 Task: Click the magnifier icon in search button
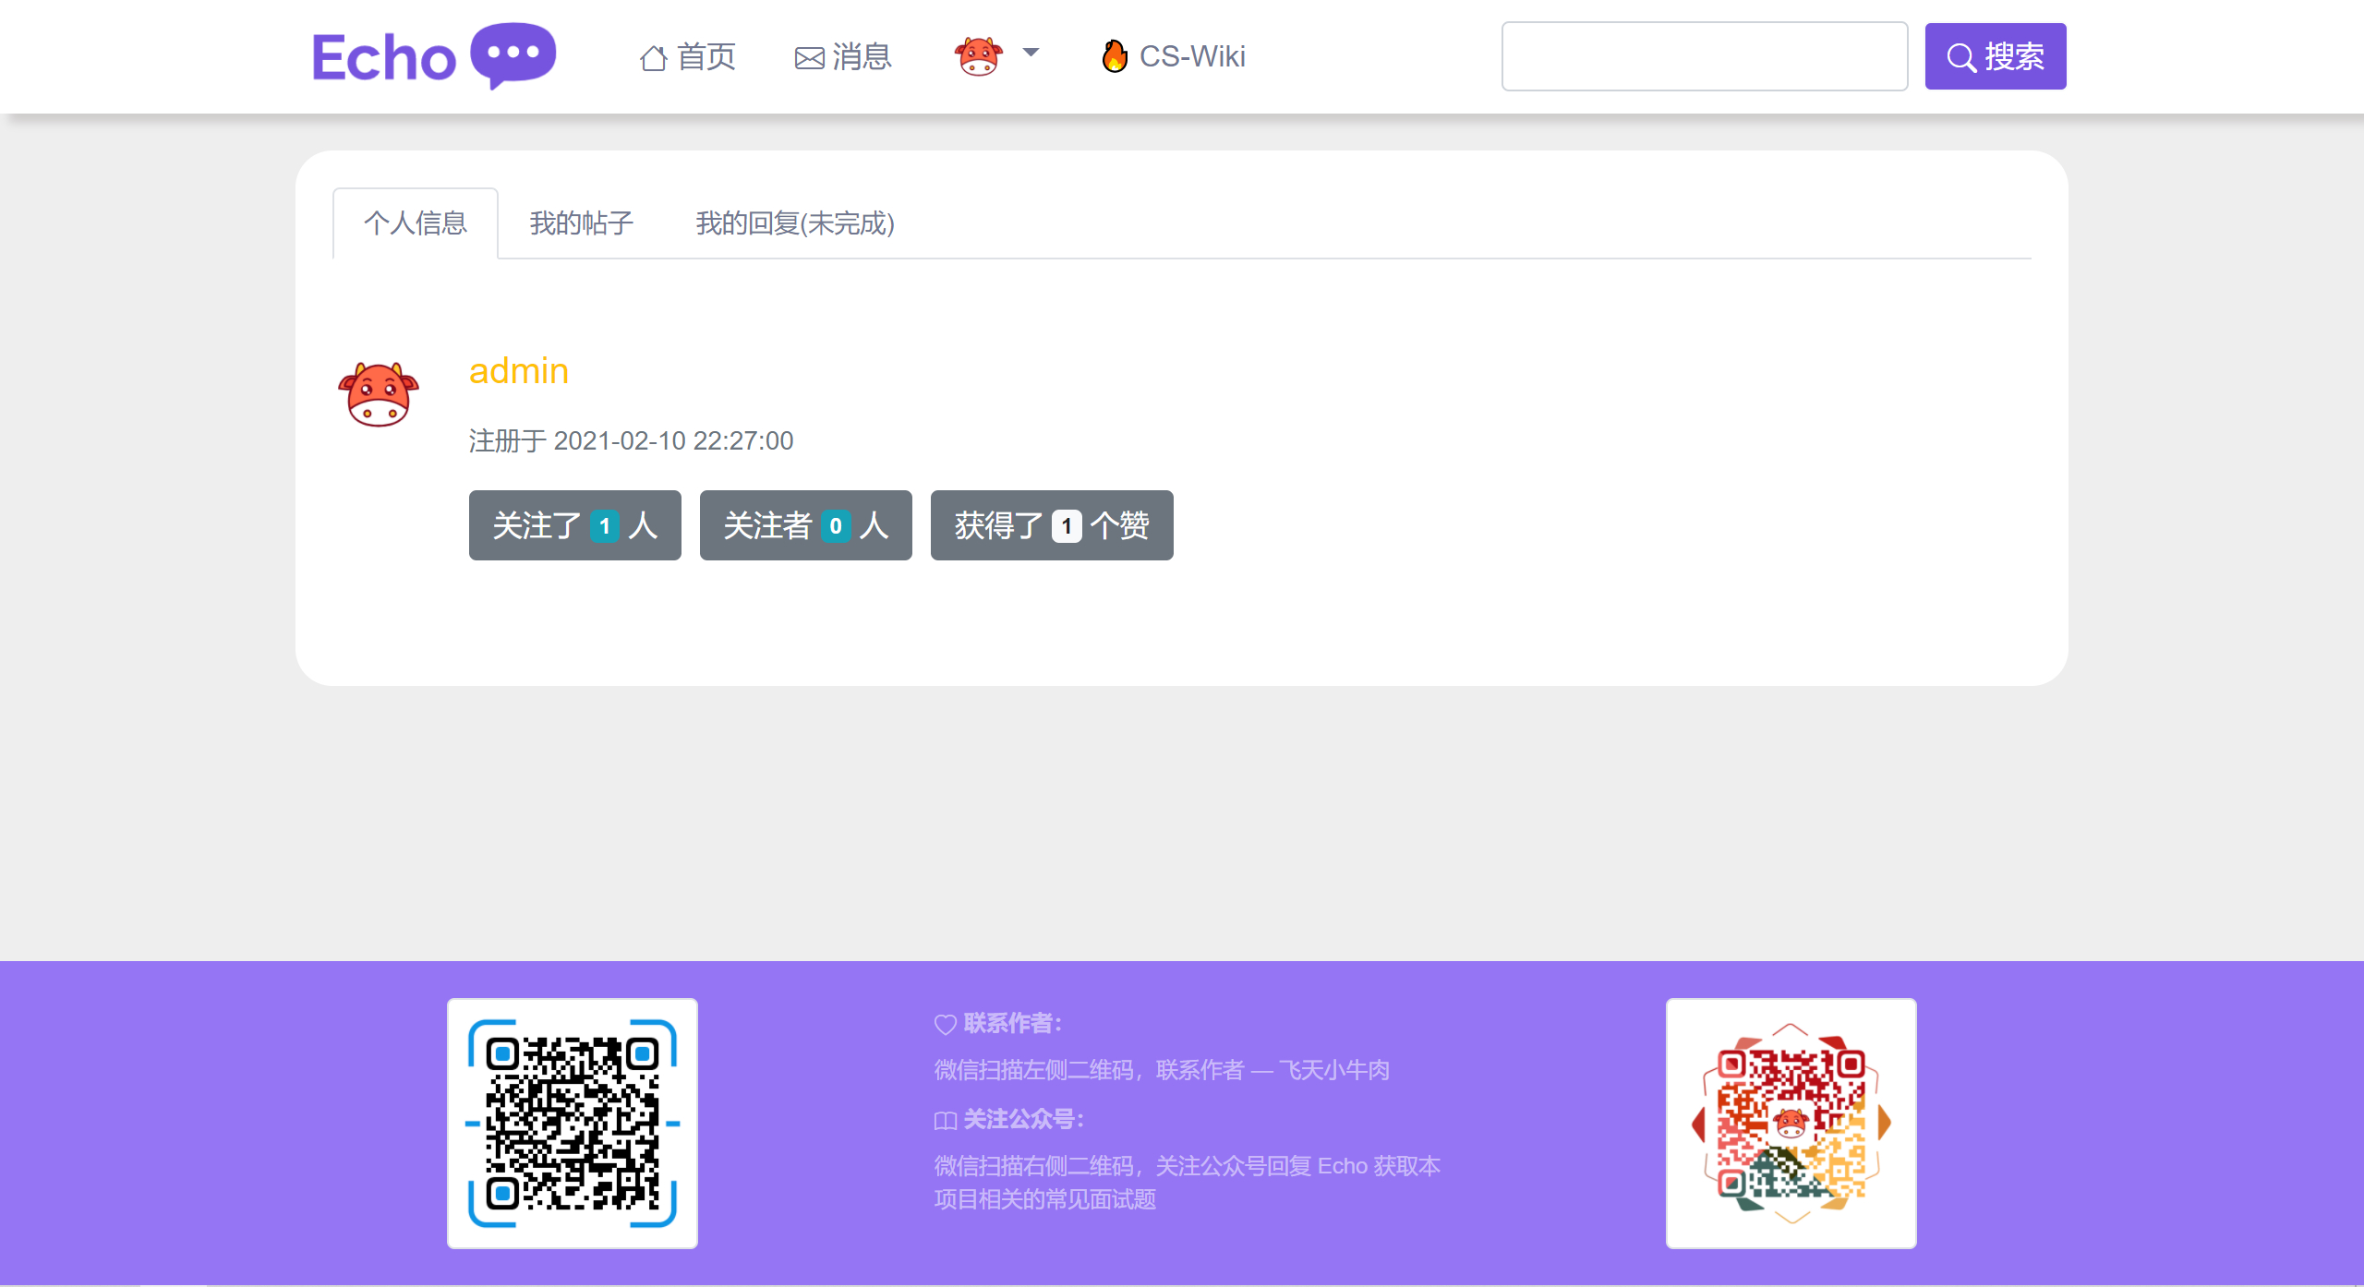[1960, 57]
